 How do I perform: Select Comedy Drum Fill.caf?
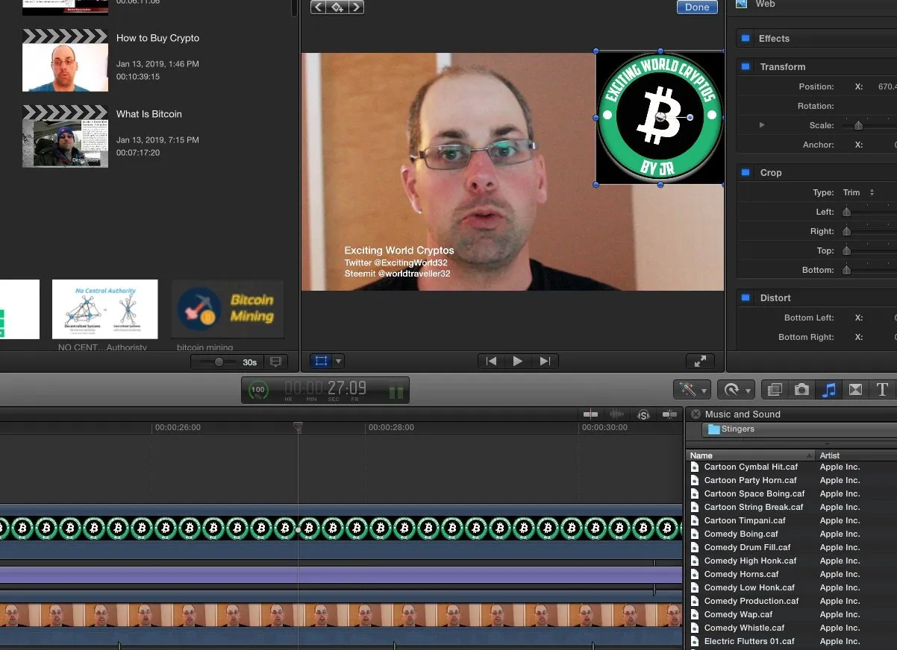(x=747, y=548)
